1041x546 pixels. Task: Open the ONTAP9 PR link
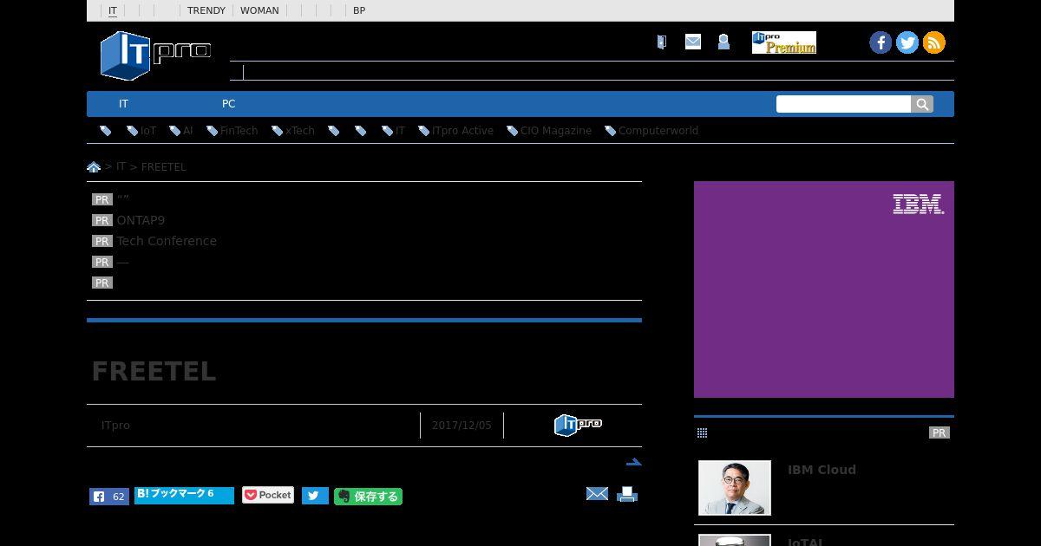coord(141,220)
